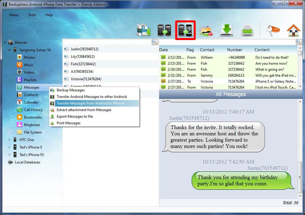The height and width of the screenshot is (215, 305).
Task: Open Videos in the device tree
Action: [29, 73]
